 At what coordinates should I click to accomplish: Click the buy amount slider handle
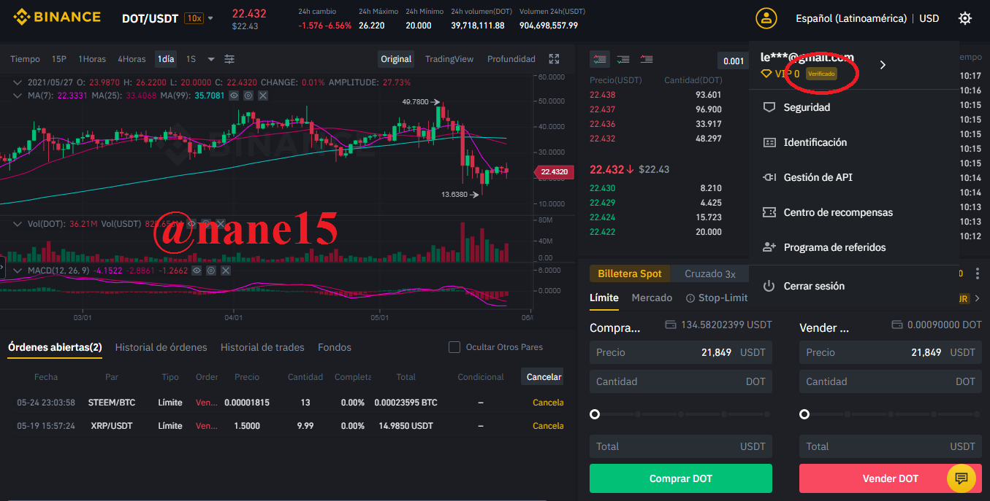595,414
